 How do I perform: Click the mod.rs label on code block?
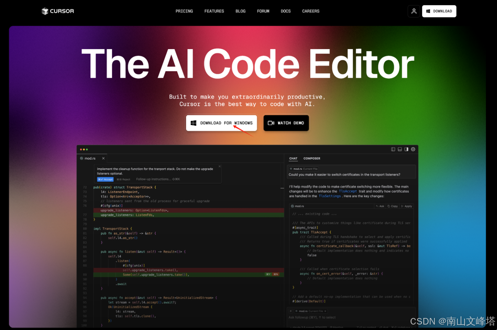pyautogui.click(x=298, y=206)
